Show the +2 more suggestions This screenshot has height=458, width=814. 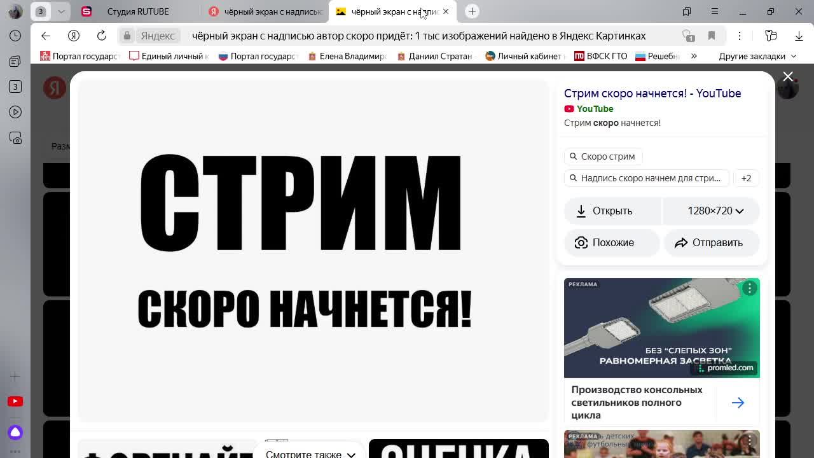[746, 178]
